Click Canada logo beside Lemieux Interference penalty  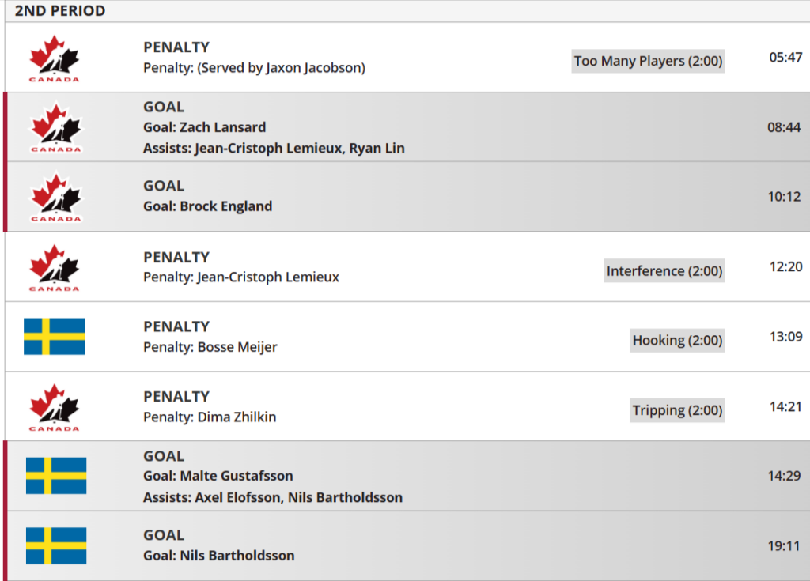click(55, 267)
